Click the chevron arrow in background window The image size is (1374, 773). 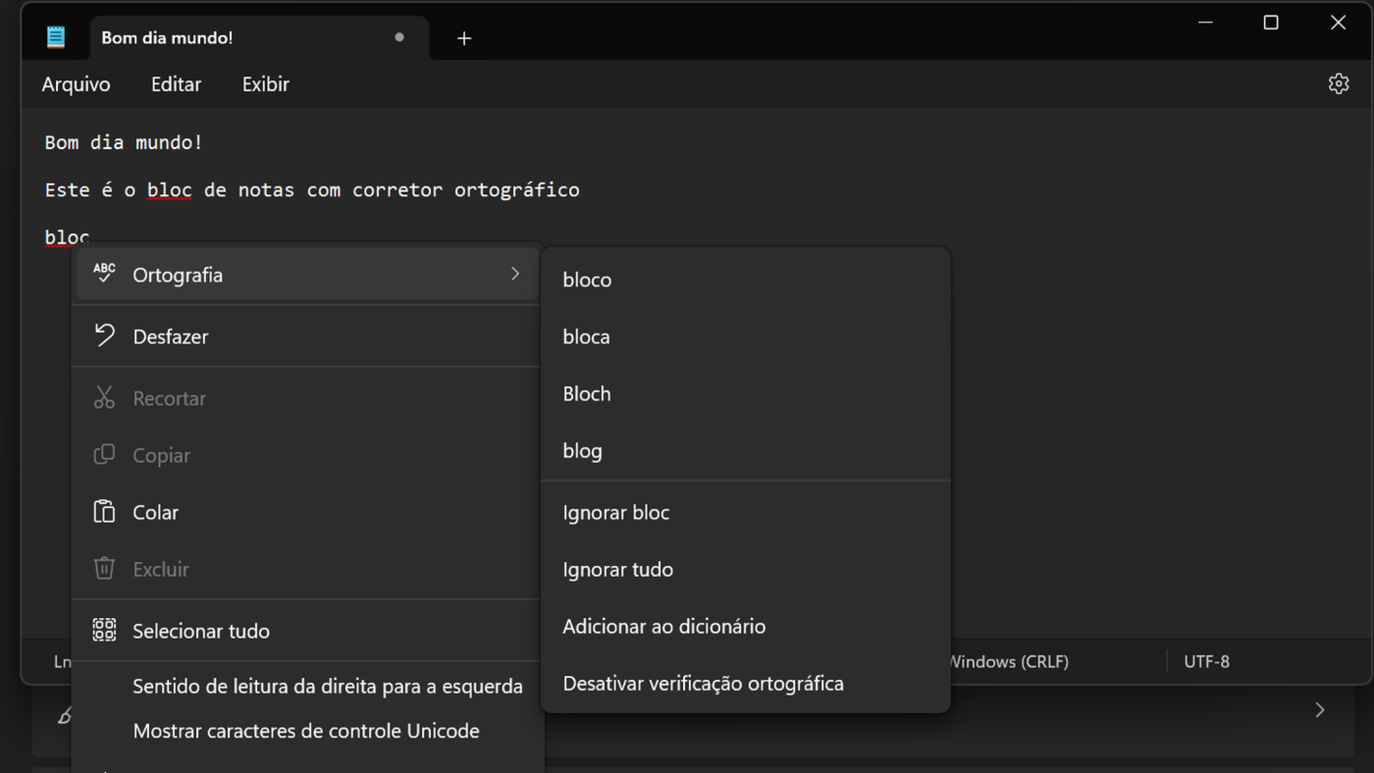click(x=1319, y=710)
